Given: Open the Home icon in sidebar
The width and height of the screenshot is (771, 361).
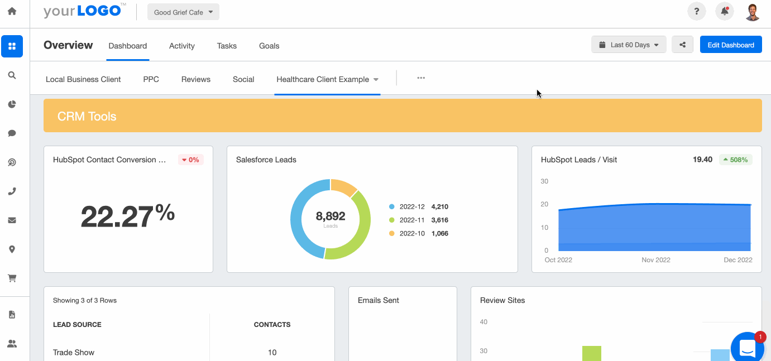Looking at the screenshot, I should [12, 11].
